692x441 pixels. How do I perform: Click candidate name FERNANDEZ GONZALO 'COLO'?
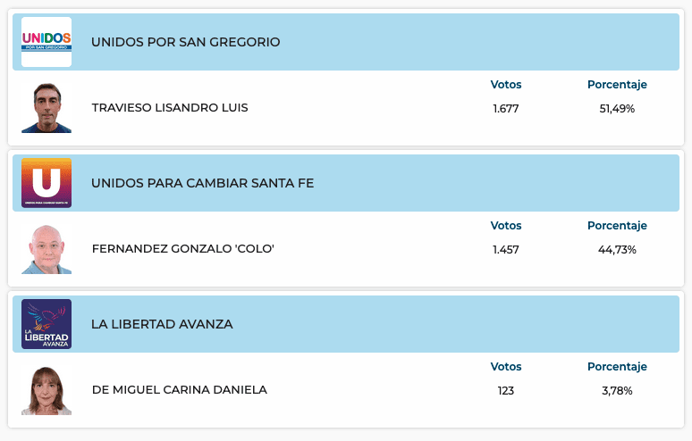[x=182, y=249]
